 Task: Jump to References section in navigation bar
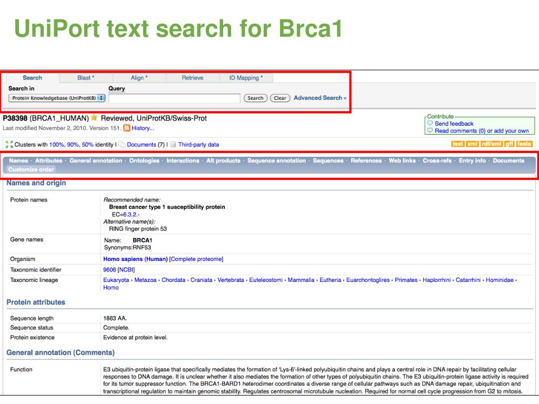click(366, 160)
